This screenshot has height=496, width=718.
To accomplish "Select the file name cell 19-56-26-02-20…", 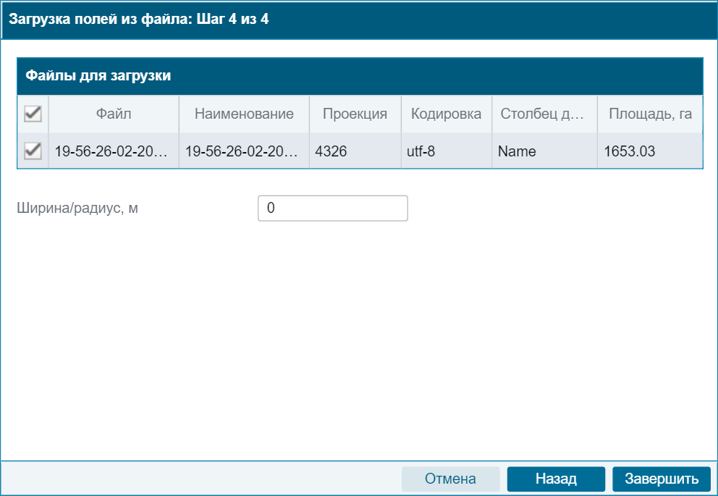I will [x=114, y=151].
